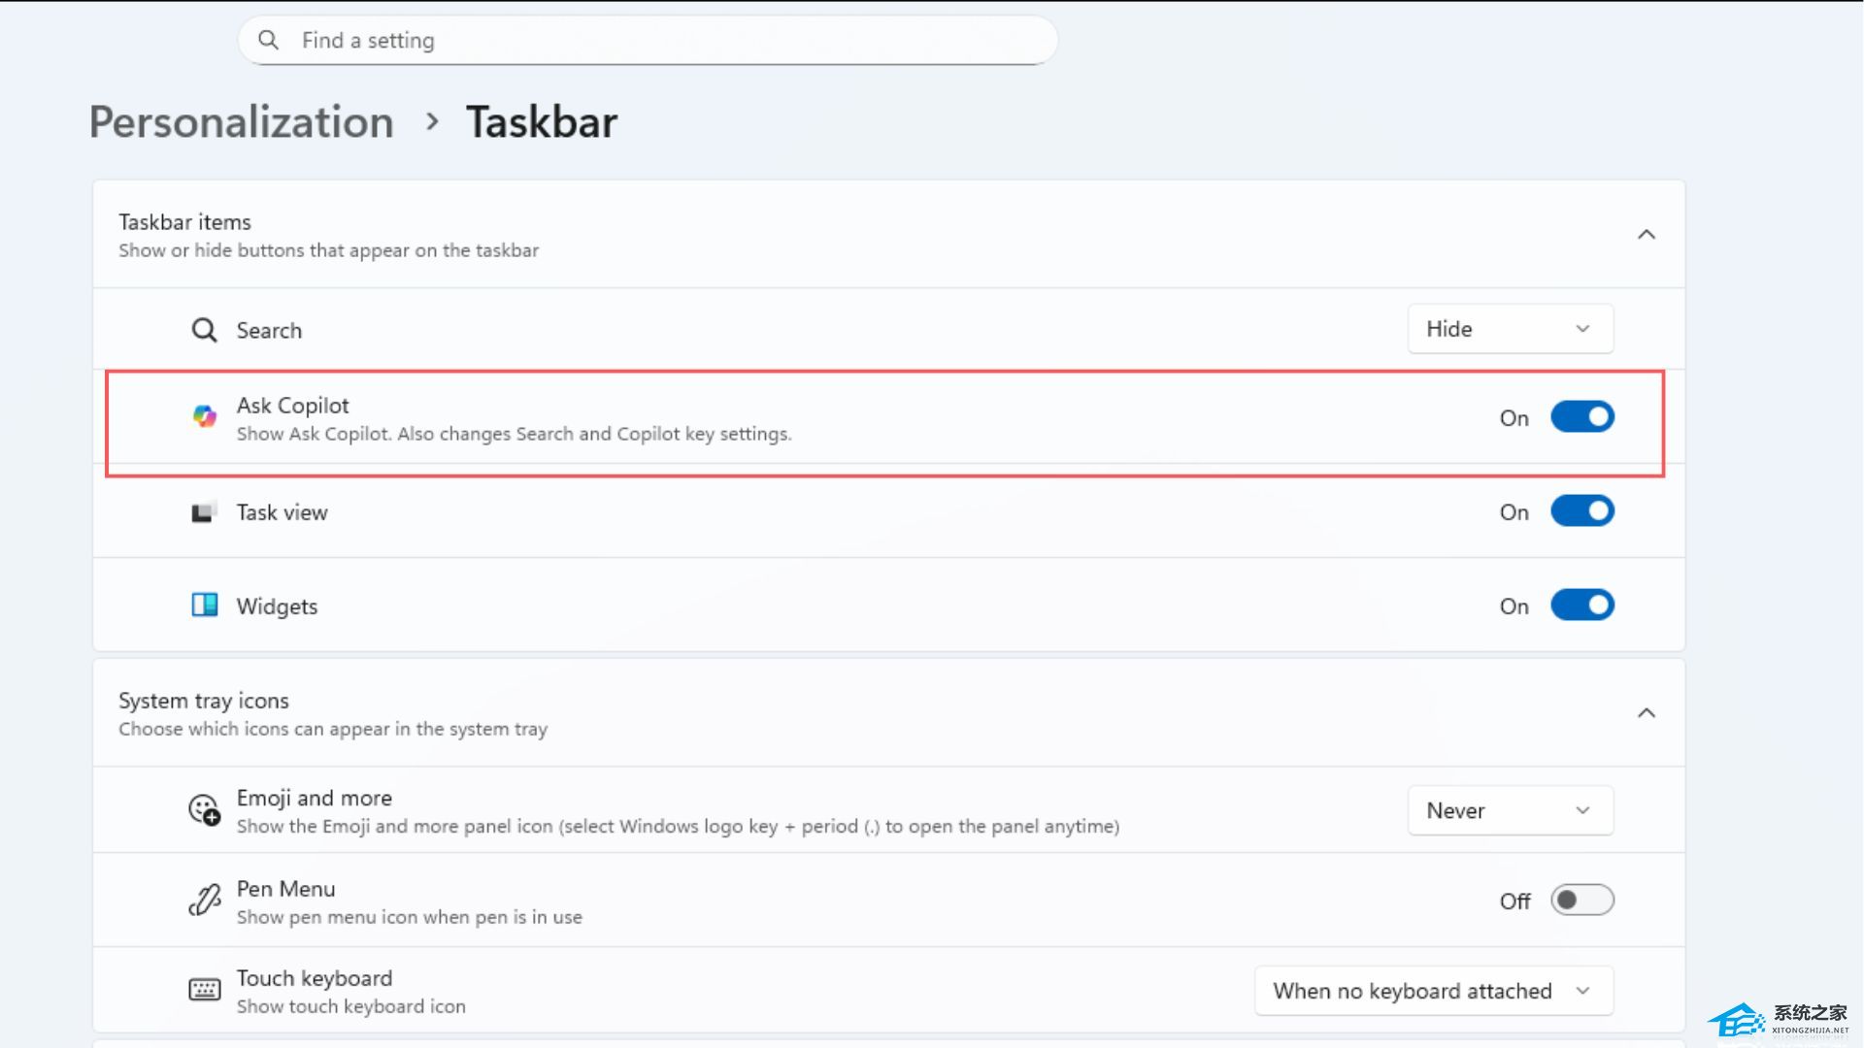
Task: Click the Task view icon
Action: tap(203, 512)
